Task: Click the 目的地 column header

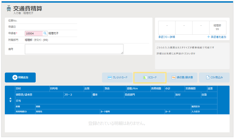Action: pos(54,88)
